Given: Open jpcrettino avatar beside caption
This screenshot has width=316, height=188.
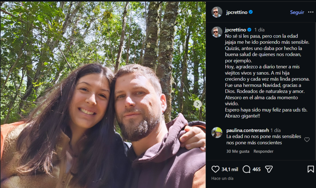Looking at the screenshot, I should (x=217, y=32).
